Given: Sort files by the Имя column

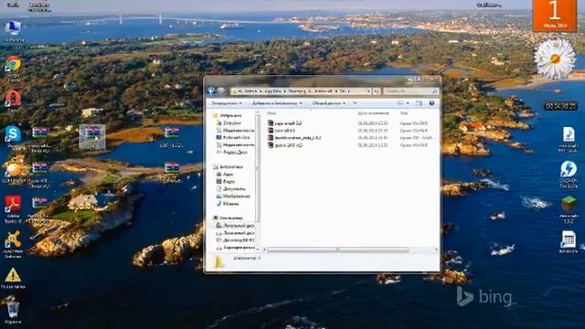Looking at the screenshot, I should tap(271, 113).
